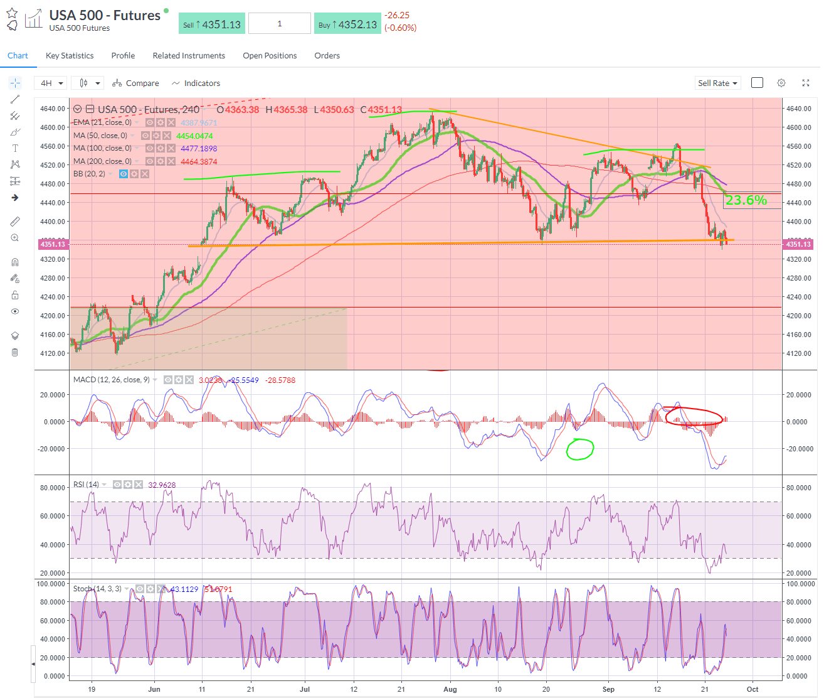
Task: Open the 4H timeframe dropdown
Action: (50, 82)
